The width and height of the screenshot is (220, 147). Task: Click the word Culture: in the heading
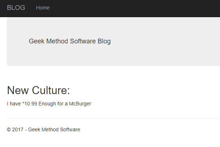tap(51, 90)
